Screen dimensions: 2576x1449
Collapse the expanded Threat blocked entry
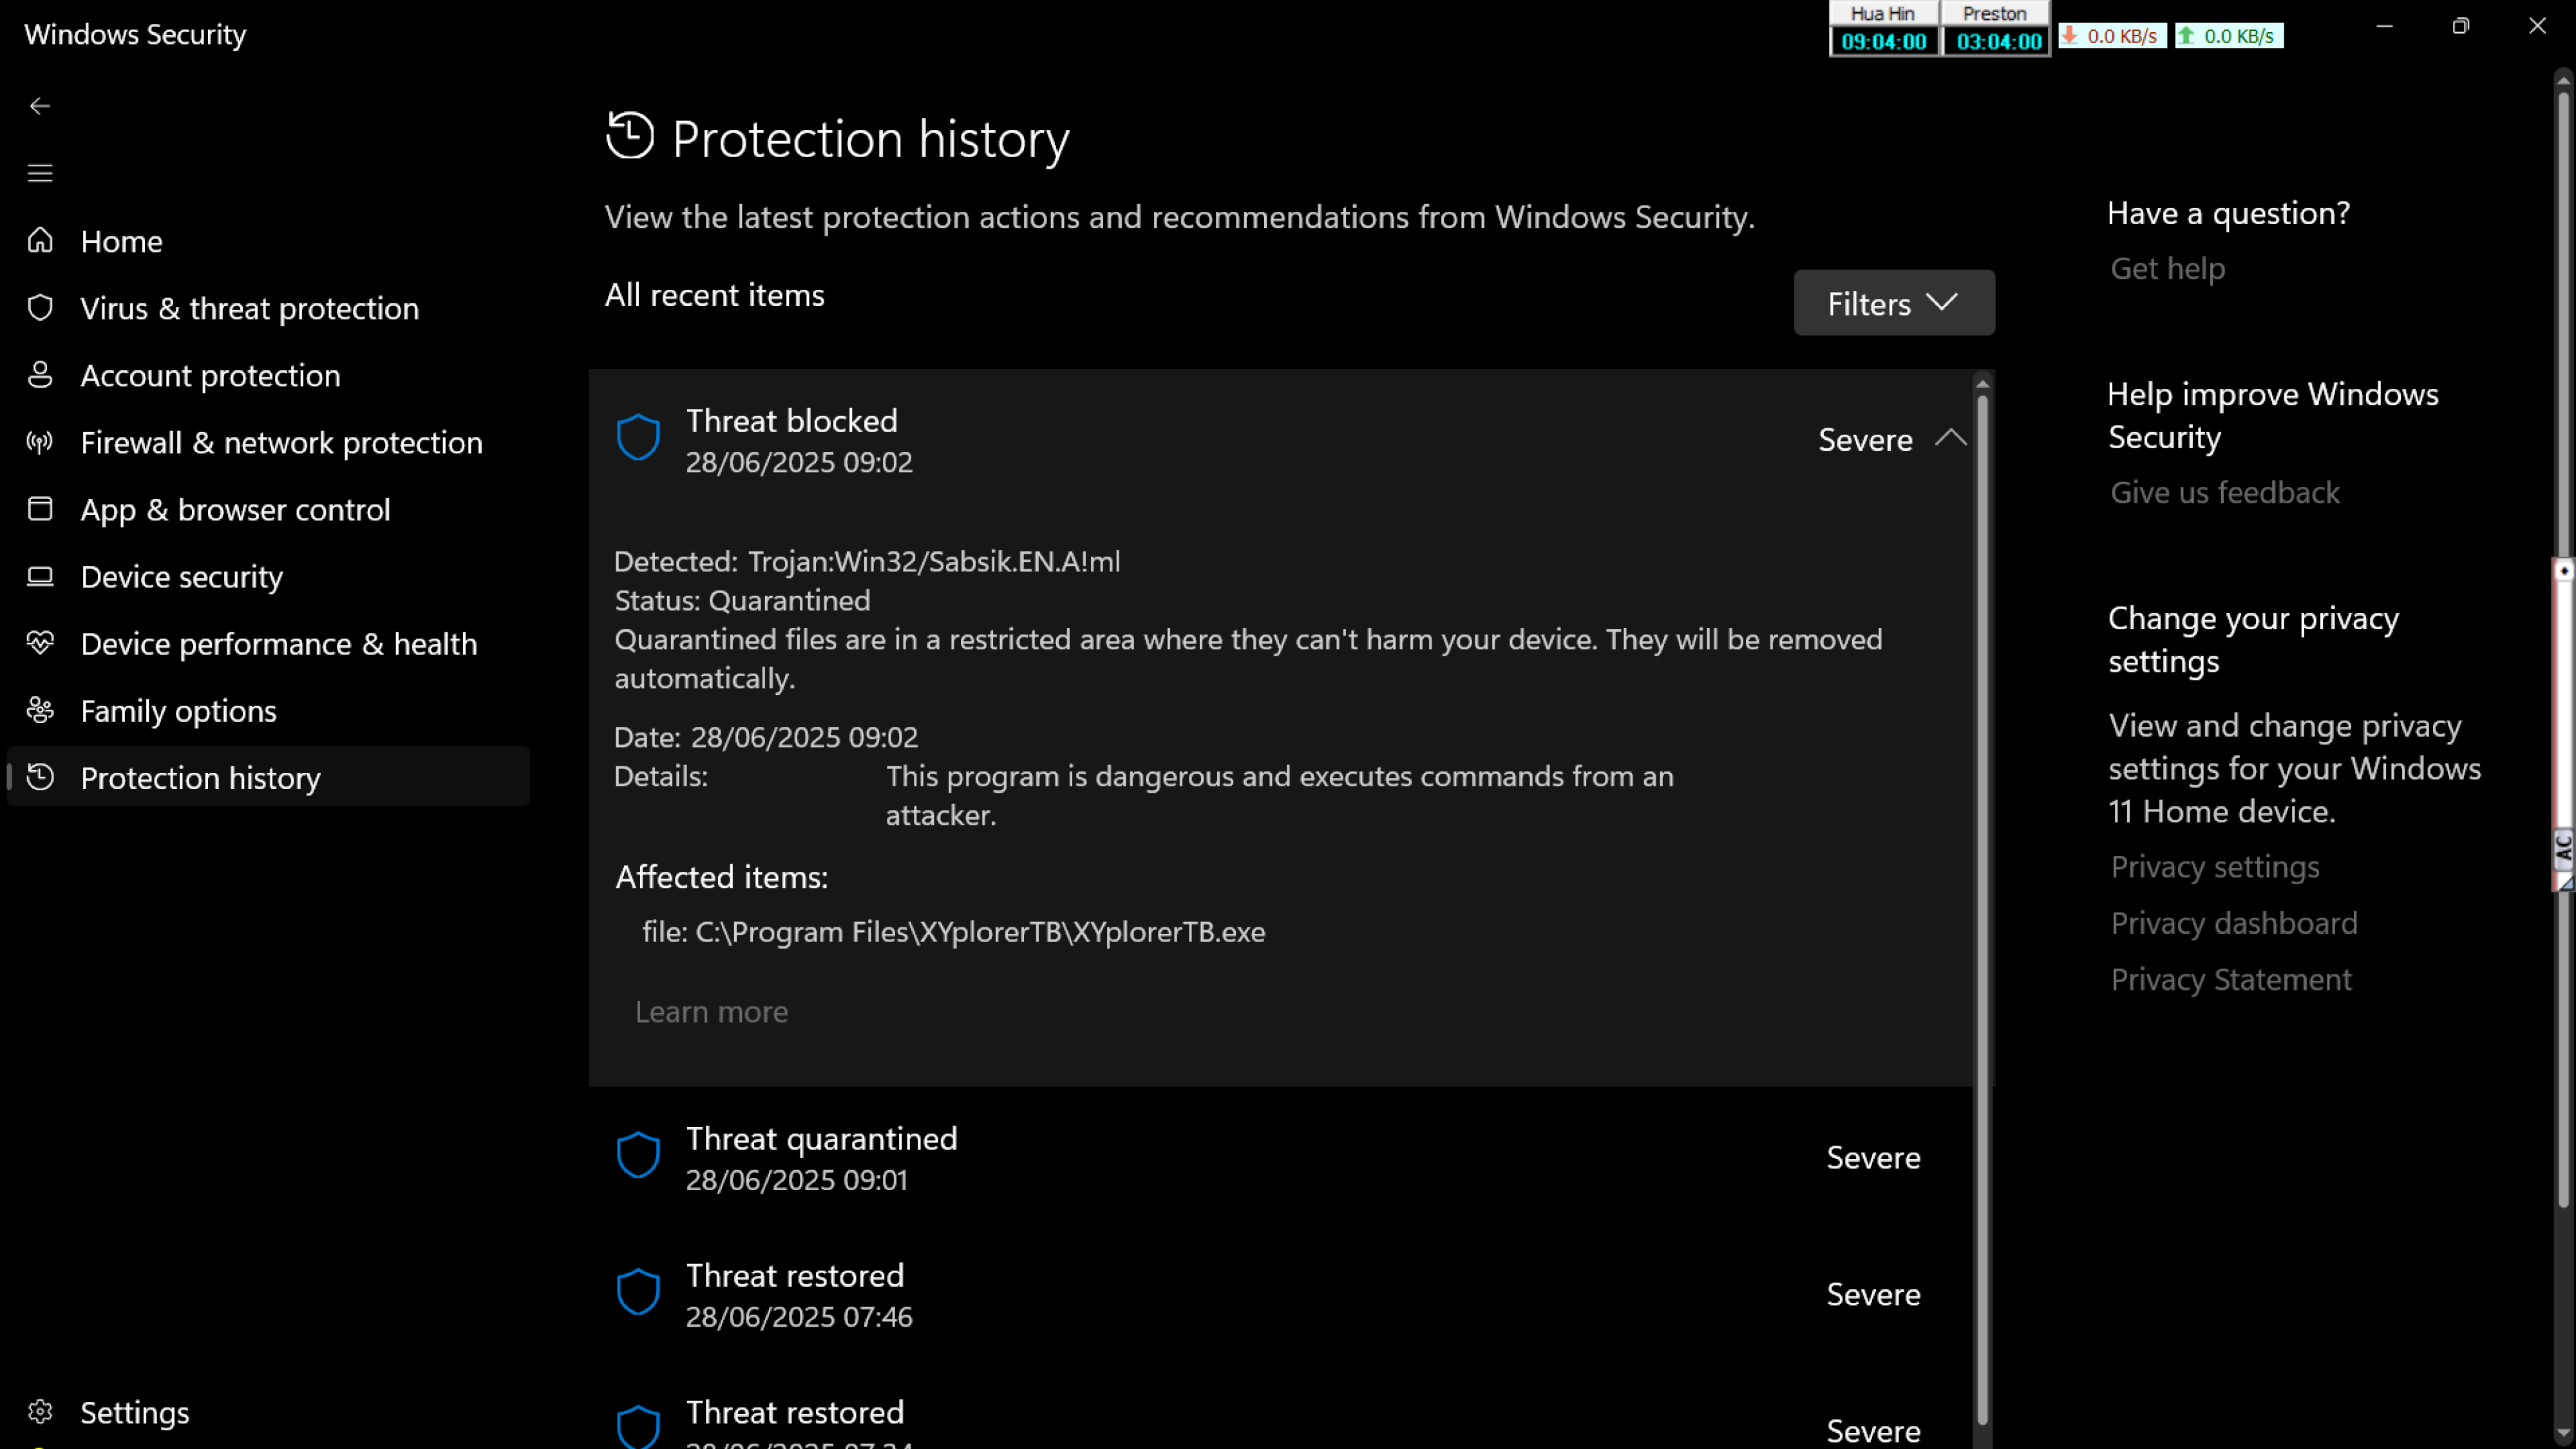pyautogui.click(x=1950, y=438)
